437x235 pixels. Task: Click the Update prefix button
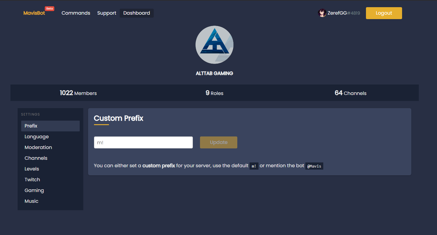(x=219, y=142)
